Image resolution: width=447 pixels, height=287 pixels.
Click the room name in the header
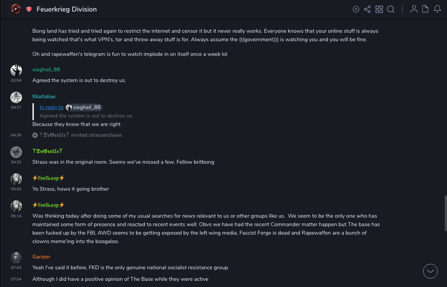tap(67, 9)
